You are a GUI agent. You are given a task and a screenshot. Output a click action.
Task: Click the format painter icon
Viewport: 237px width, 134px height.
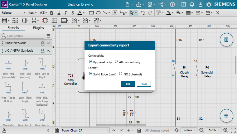coord(158,13)
